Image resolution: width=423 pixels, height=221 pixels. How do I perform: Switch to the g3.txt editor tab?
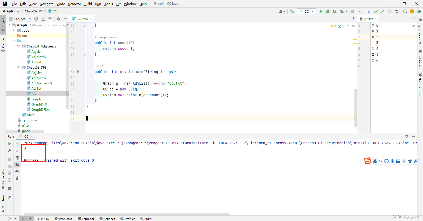coord(368,19)
